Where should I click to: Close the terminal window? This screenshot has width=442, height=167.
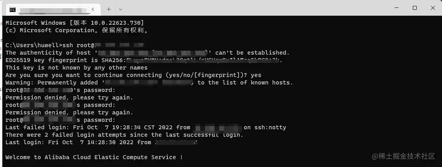click(x=432, y=8)
